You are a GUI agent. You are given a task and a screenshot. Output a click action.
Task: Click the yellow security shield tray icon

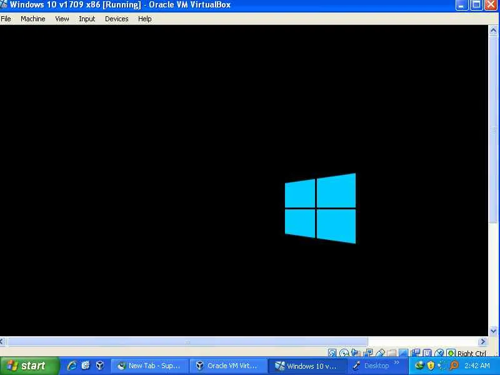pyautogui.click(x=431, y=366)
